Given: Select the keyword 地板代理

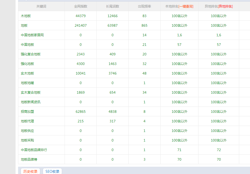Looking at the screenshot, I should 27,121.
